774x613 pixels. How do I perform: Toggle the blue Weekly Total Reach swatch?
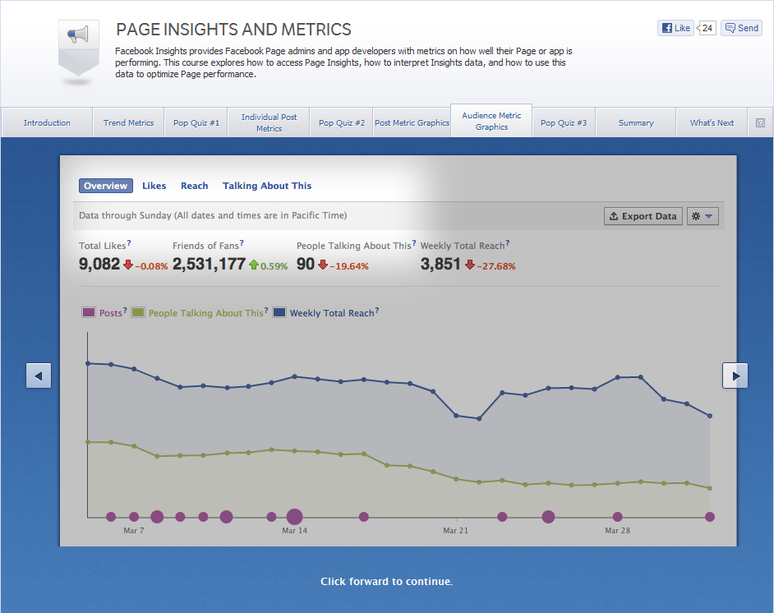[x=279, y=312]
